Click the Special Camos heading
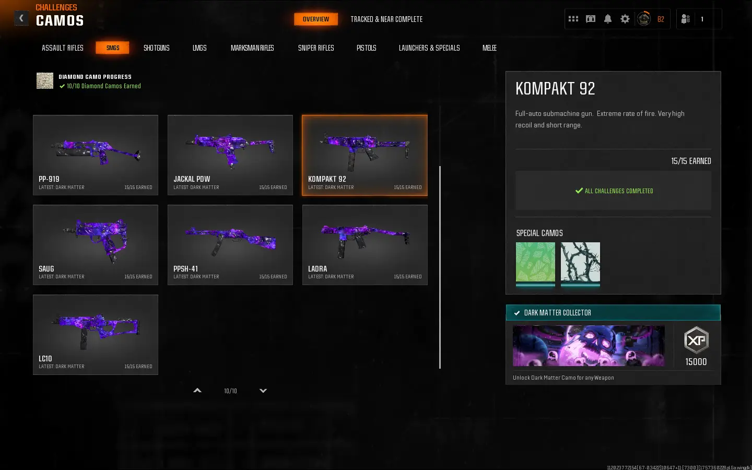Viewport: 752px width, 470px height. tap(539, 233)
